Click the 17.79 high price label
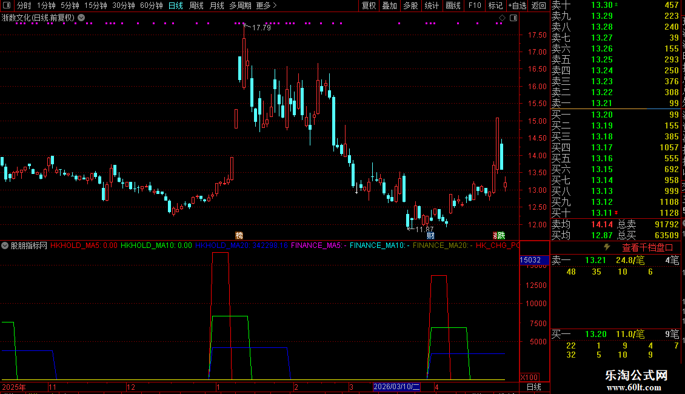Image resolution: width=685 pixels, height=394 pixels. pyautogui.click(x=261, y=27)
